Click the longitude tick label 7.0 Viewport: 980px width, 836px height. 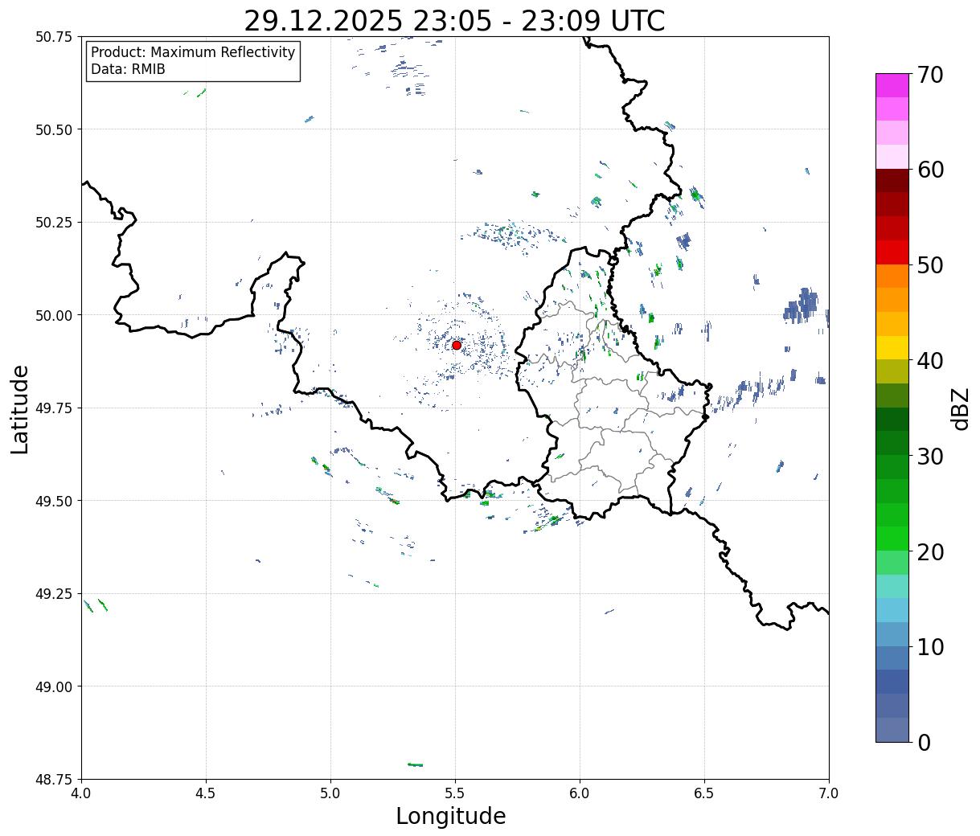[829, 793]
